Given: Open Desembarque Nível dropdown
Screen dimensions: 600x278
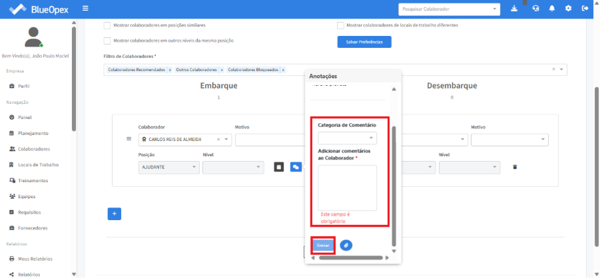Looking at the screenshot, I should pos(469,168).
